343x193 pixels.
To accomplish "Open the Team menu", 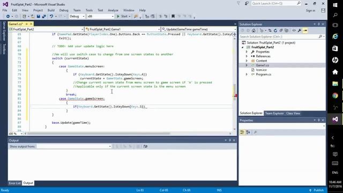I will (77, 10).
